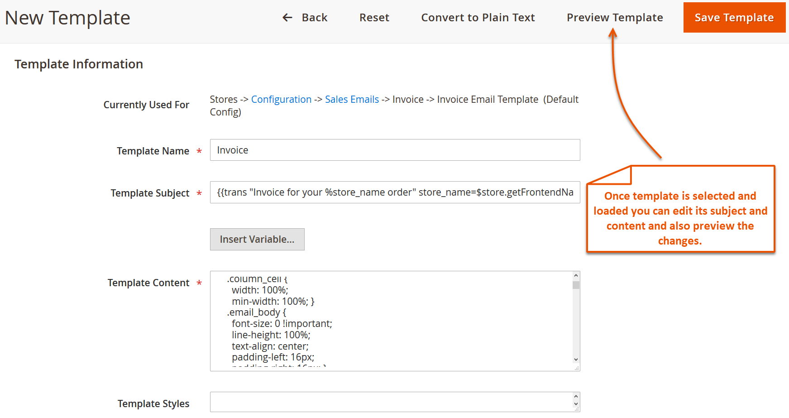Click inside the Template Styles text area
This screenshot has width=789, height=418.
389,402
